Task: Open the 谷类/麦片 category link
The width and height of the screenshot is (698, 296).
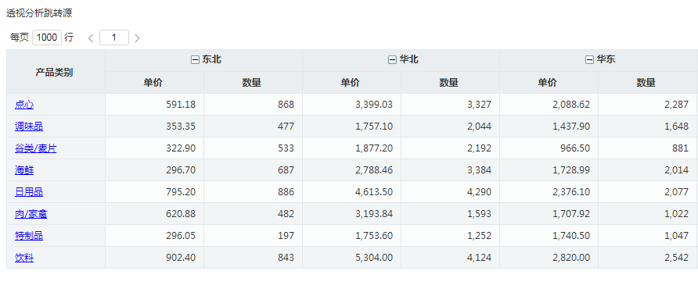Action: 36,148
